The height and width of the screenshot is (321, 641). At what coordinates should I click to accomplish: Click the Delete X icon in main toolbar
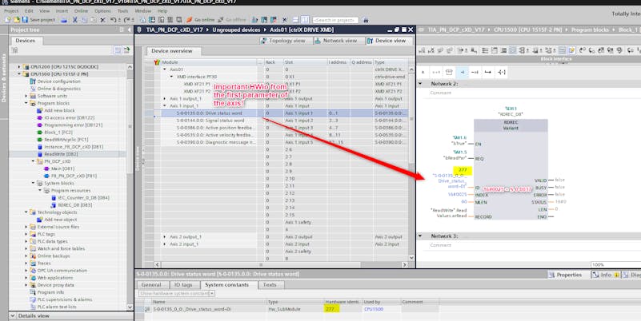point(102,20)
